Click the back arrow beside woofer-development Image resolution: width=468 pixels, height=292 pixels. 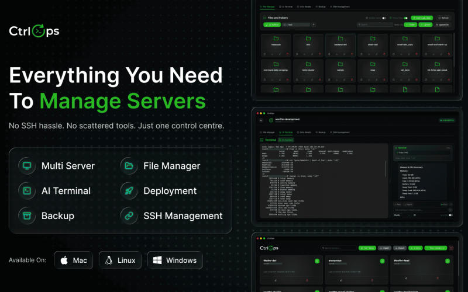tap(261, 120)
